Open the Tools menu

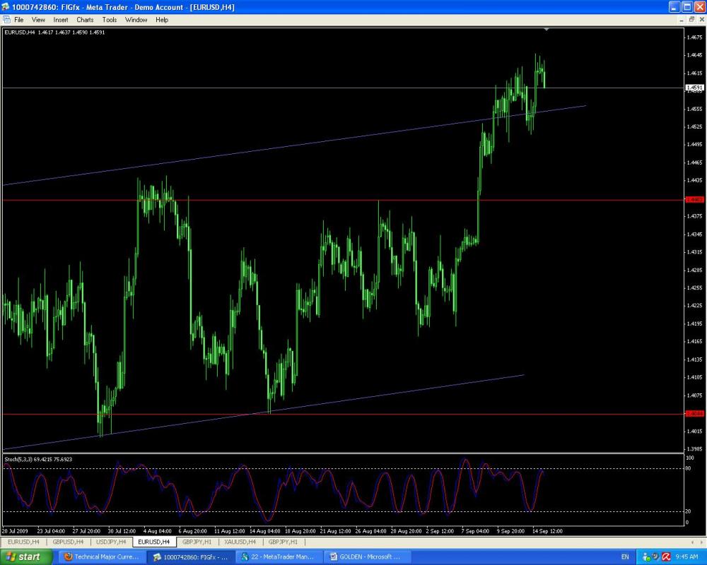point(109,20)
